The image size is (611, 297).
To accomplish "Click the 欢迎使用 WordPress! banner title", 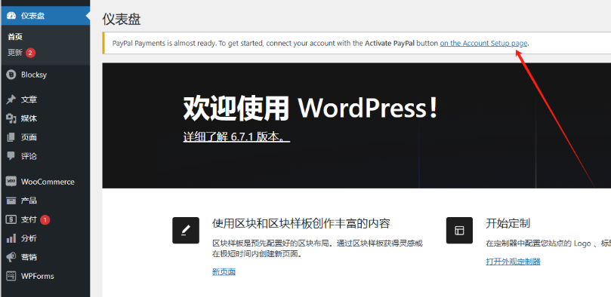I will (310, 108).
